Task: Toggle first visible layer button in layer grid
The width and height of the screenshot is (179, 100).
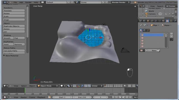Action: click(105, 85)
